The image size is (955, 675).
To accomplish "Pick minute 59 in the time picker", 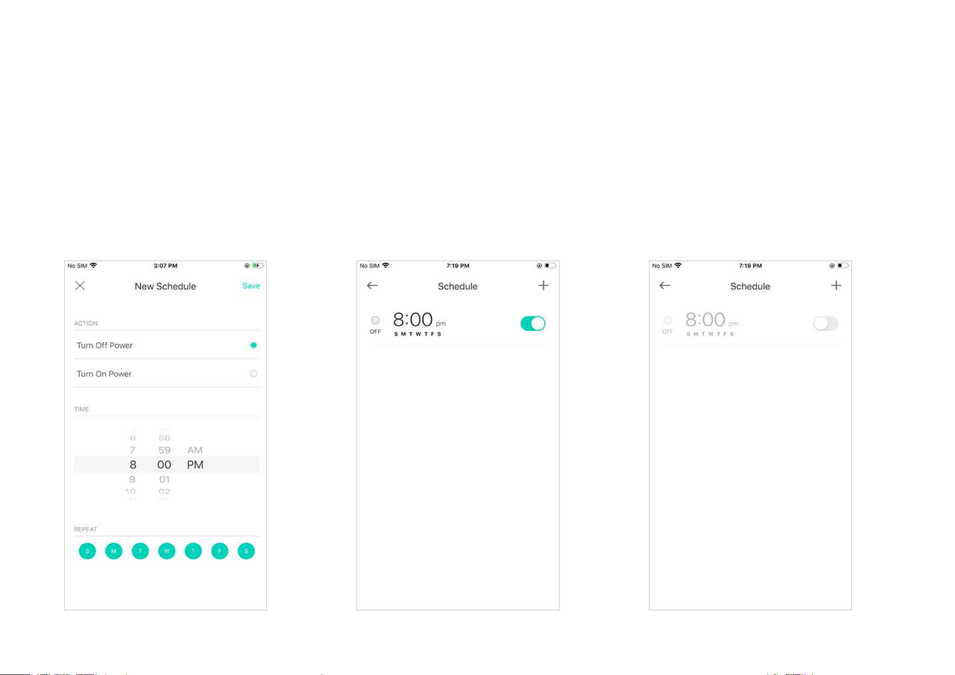I will (x=164, y=450).
